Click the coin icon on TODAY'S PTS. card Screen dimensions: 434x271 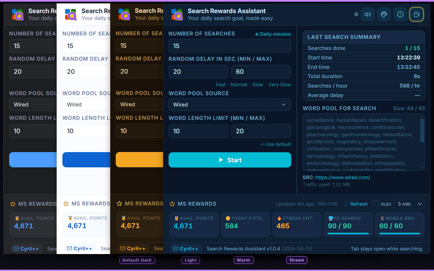[x=228, y=218]
